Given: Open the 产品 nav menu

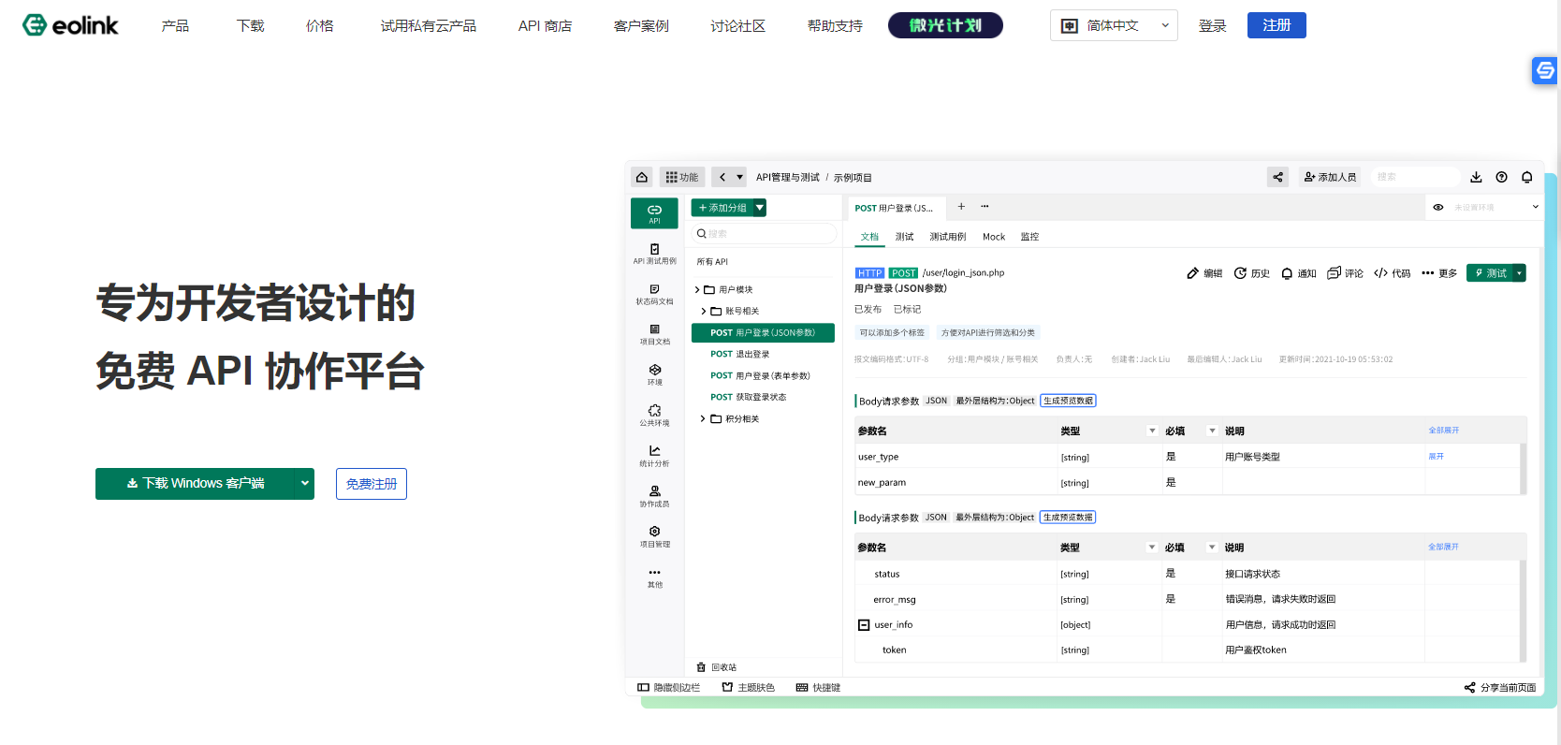Looking at the screenshot, I should pos(175,25).
